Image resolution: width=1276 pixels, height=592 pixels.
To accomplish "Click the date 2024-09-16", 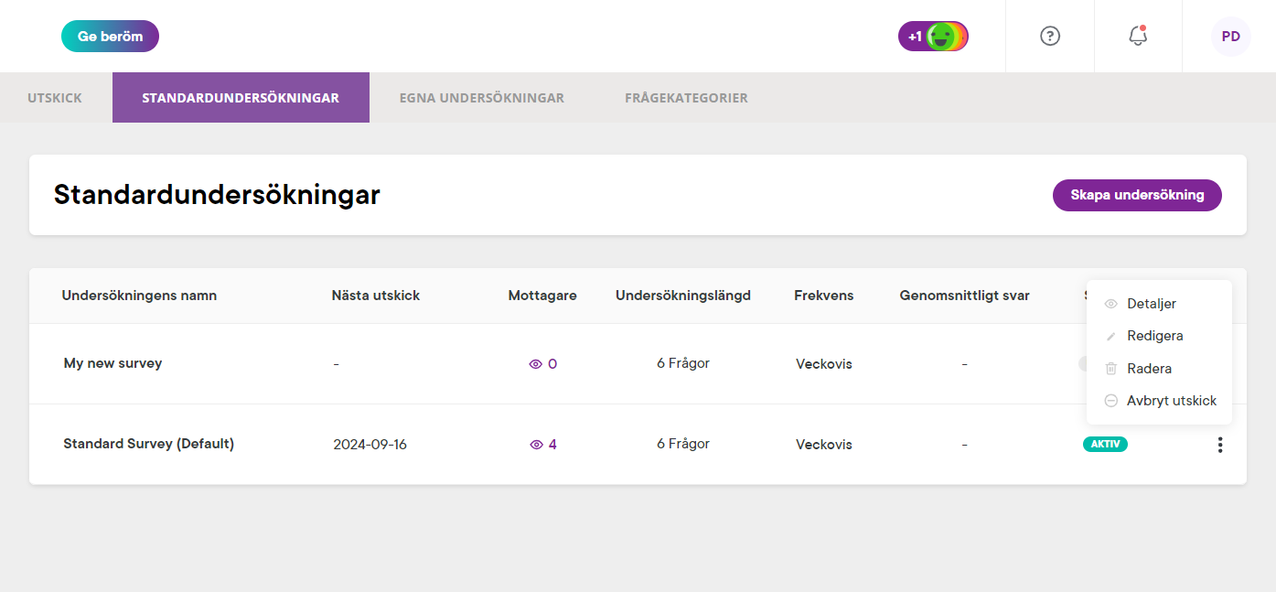I will click(x=370, y=445).
